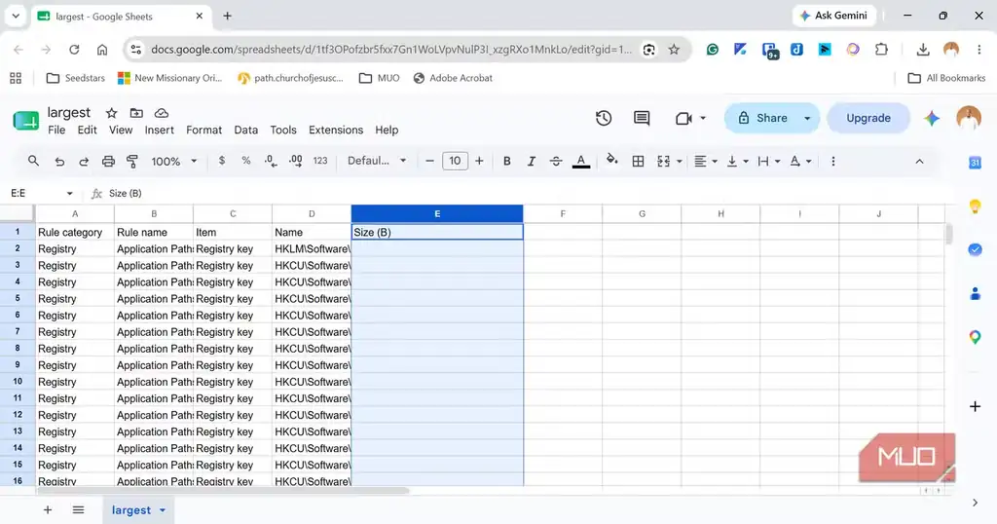This screenshot has height=524, width=997.
Task: Open Google Maps side panel
Action: tap(975, 337)
